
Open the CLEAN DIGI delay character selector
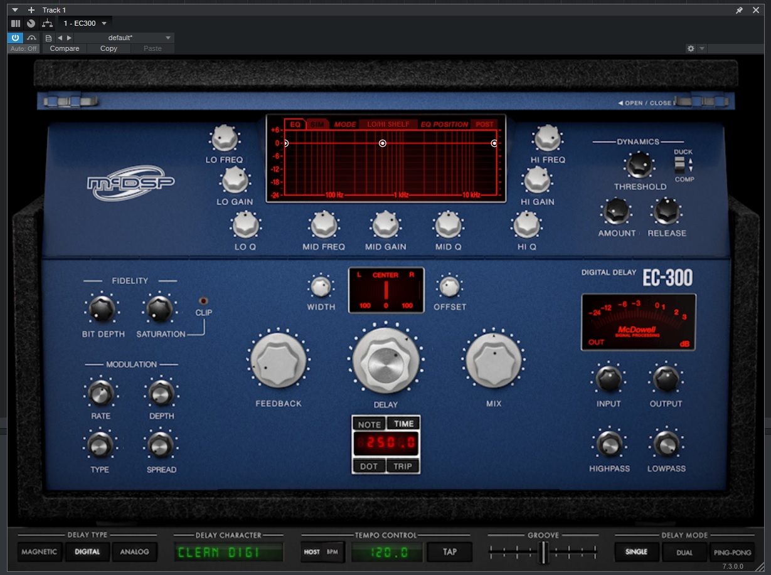229,552
